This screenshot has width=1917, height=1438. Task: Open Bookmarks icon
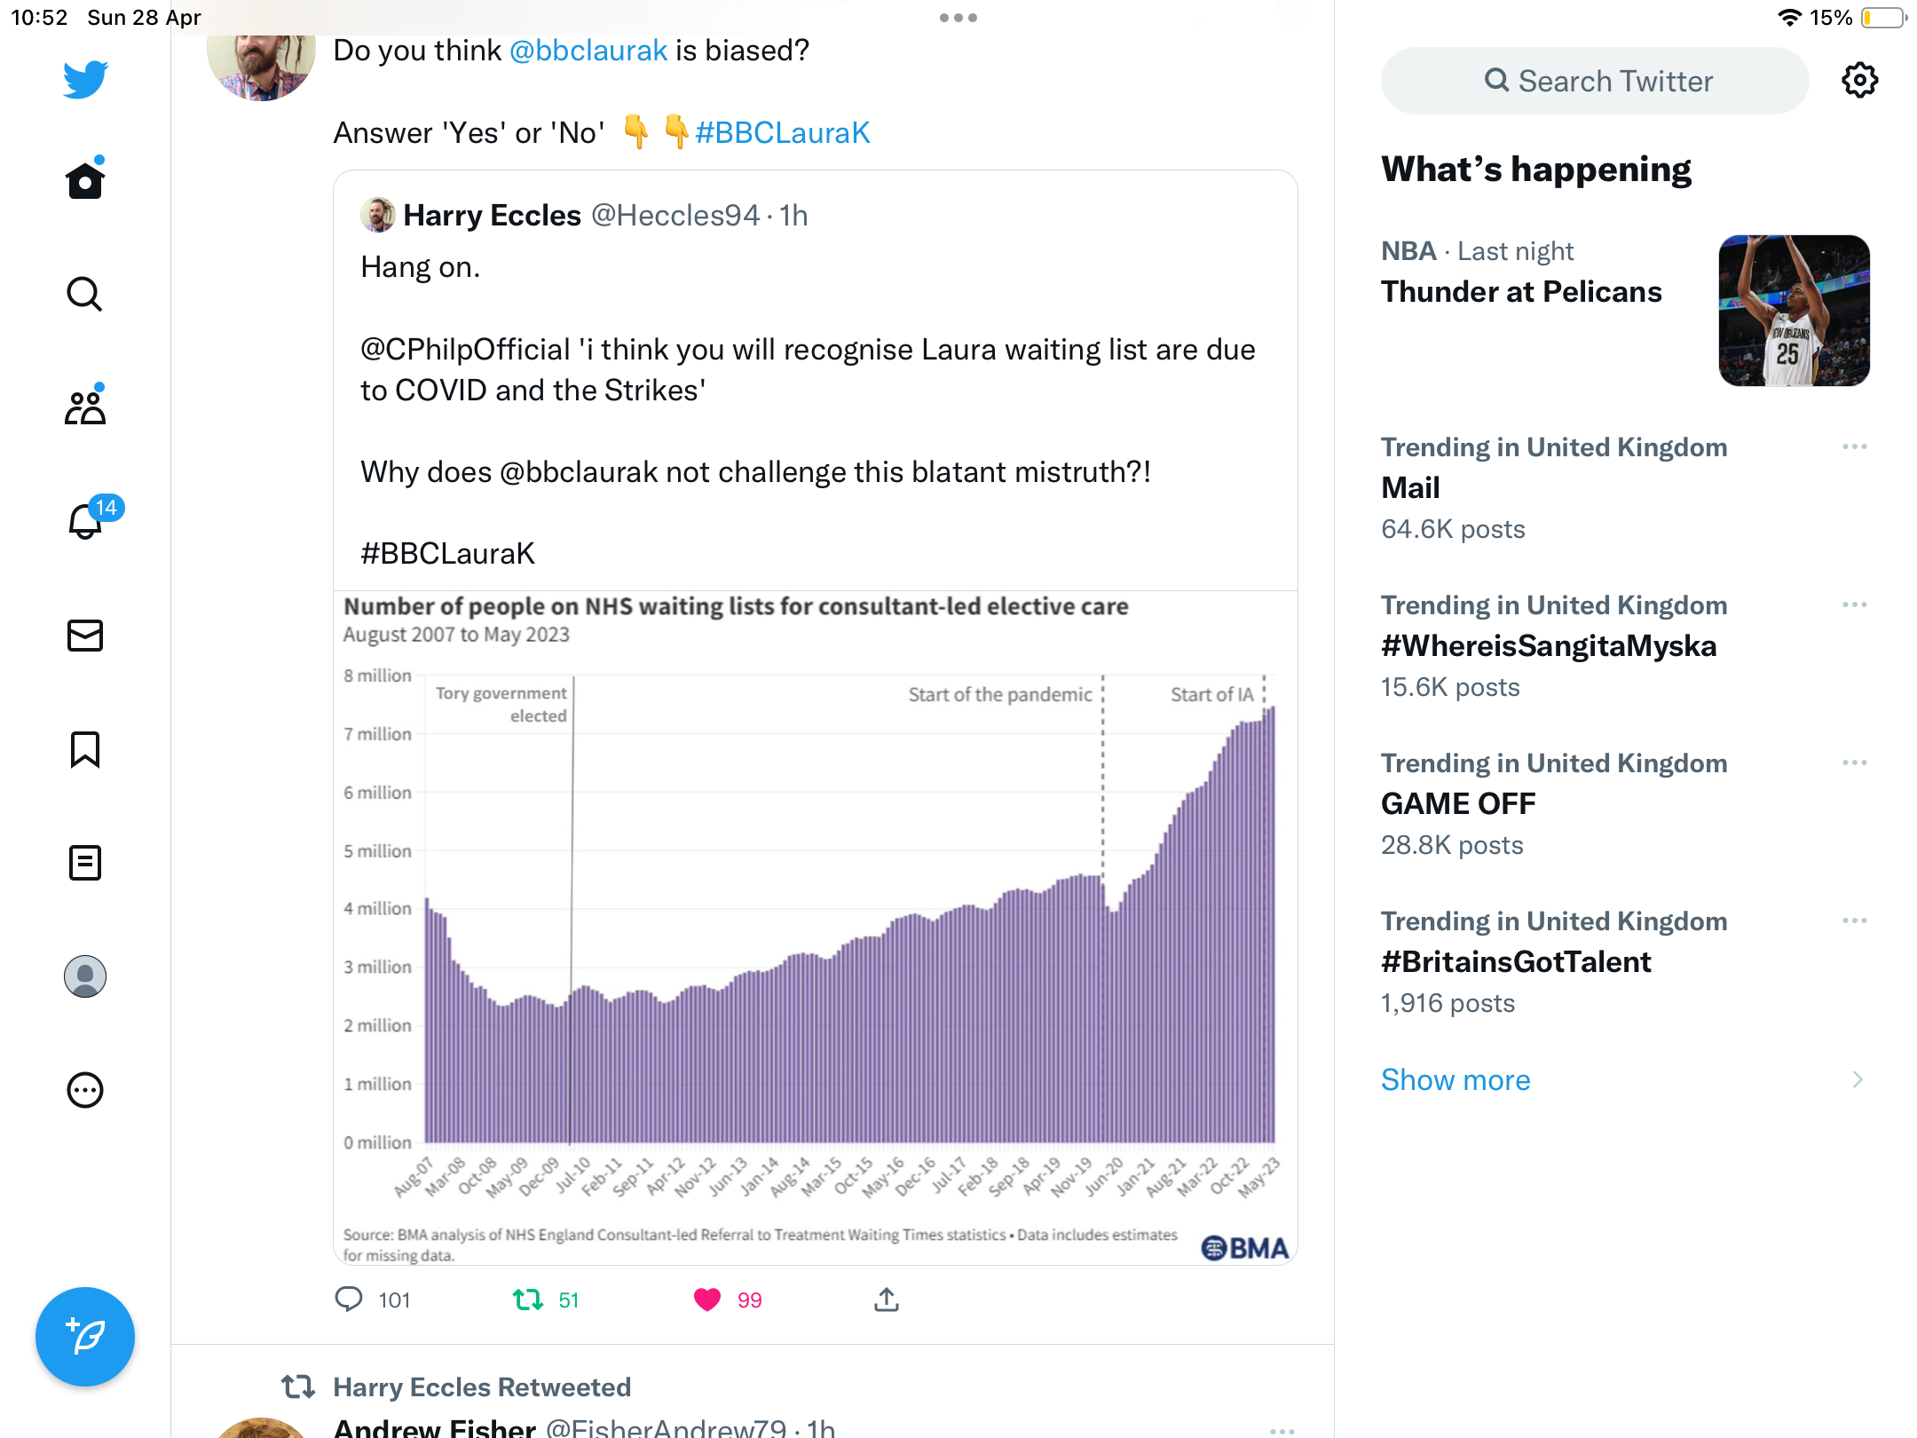tap(85, 749)
